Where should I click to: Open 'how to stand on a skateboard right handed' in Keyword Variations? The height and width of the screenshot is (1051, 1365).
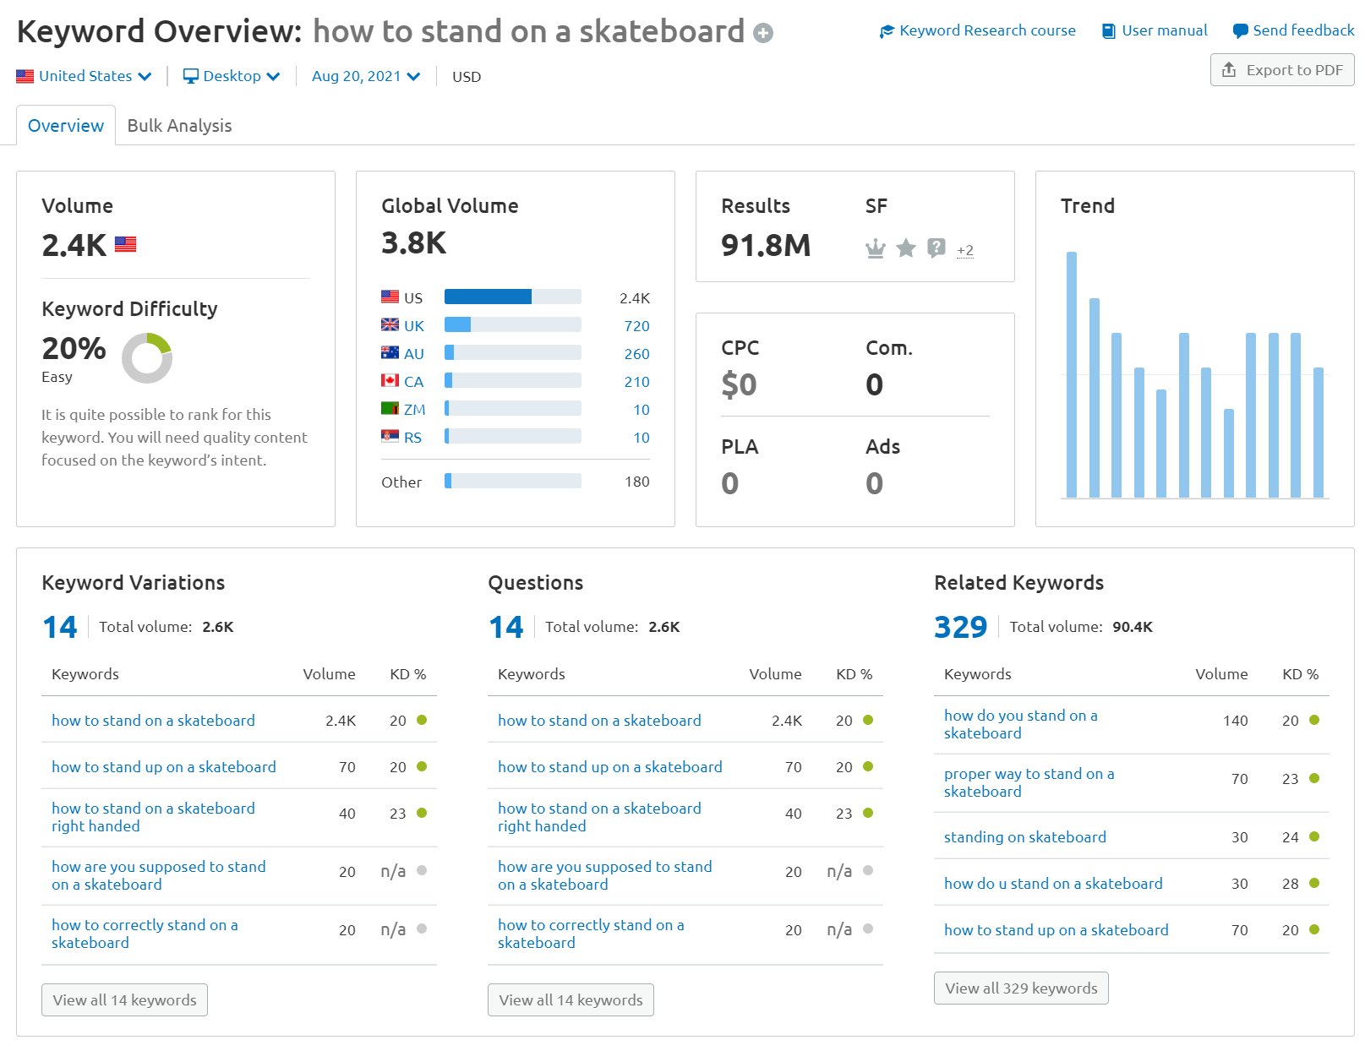[x=153, y=817]
